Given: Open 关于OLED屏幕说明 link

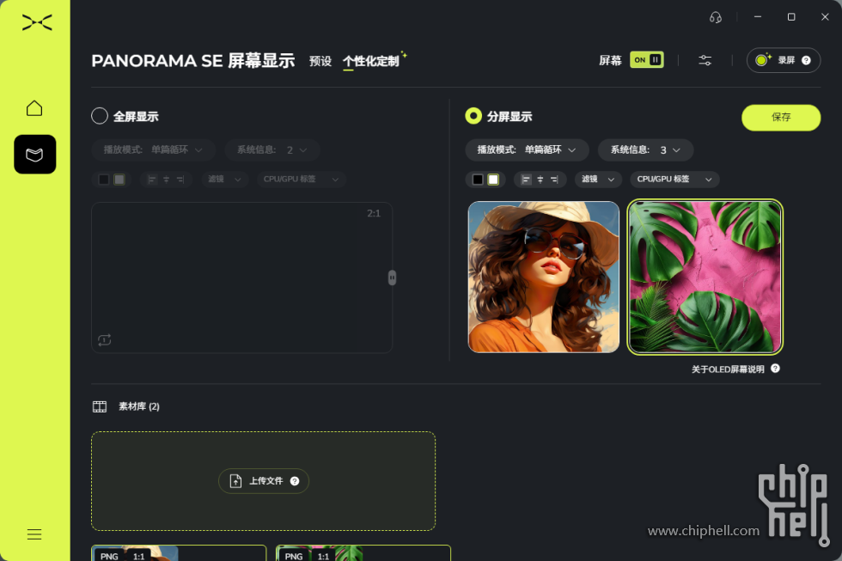Looking at the screenshot, I should click(728, 369).
